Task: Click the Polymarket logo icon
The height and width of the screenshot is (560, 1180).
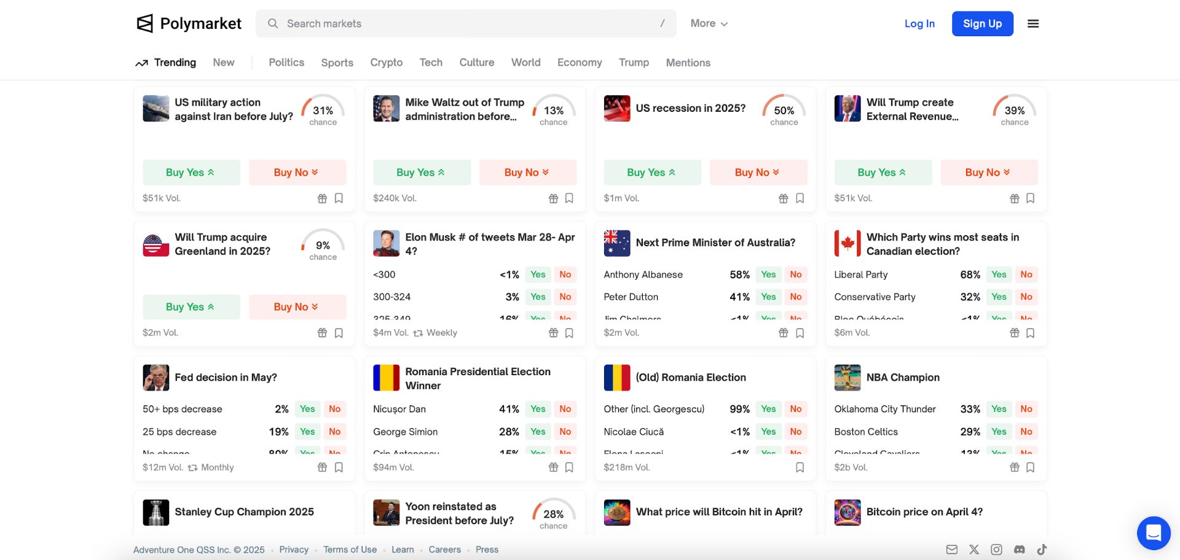Action: 145,23
